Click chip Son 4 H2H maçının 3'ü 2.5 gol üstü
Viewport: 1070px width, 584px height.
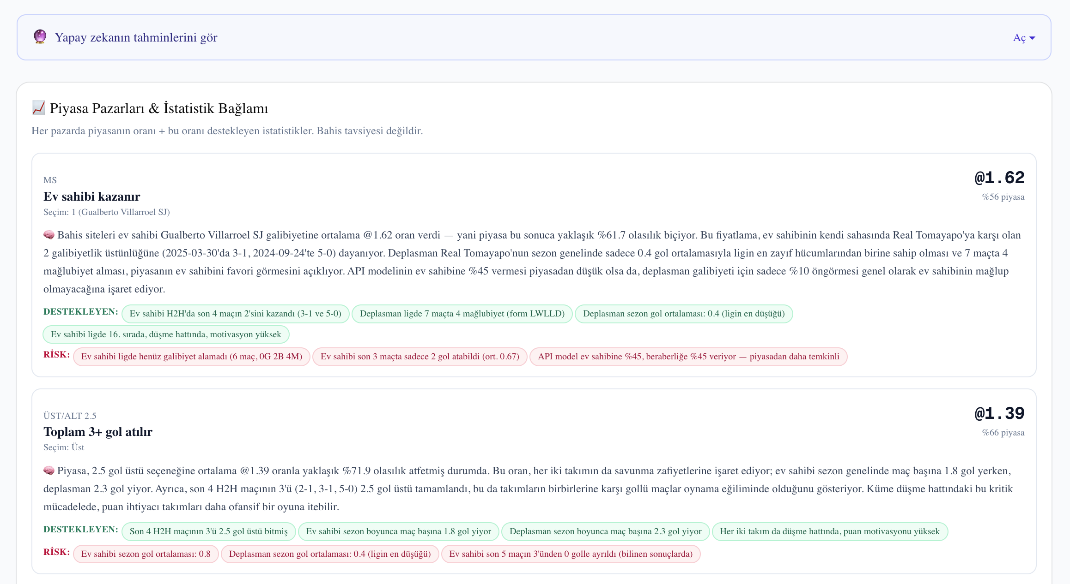(x=209, y=531)
